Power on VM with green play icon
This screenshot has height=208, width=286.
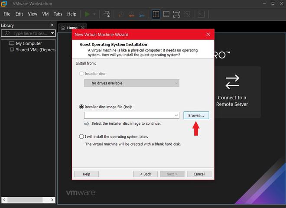coord(87,14)
